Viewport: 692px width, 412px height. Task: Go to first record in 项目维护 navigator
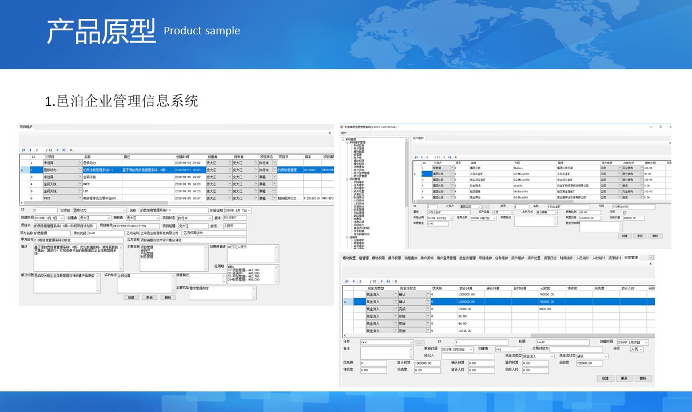pos(24,150)
